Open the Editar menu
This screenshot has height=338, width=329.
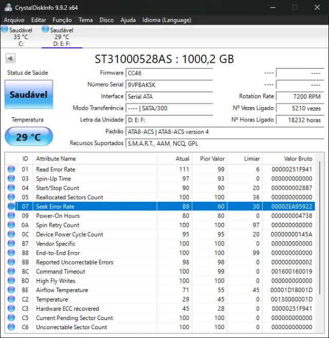[x=39, y=20]
